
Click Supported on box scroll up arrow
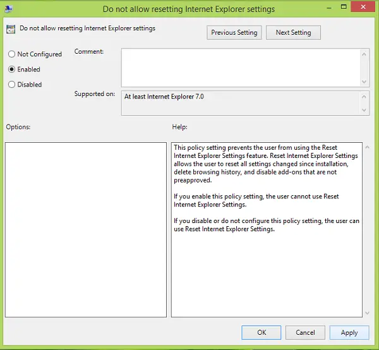364,97
